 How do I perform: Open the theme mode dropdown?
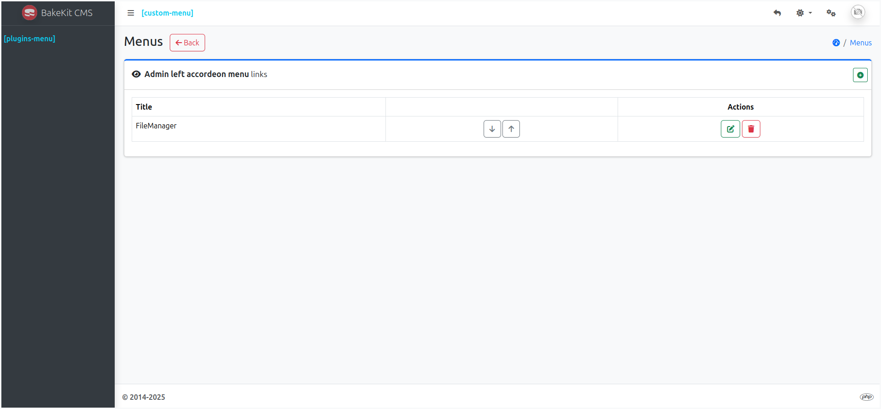(x=804, y=13)
